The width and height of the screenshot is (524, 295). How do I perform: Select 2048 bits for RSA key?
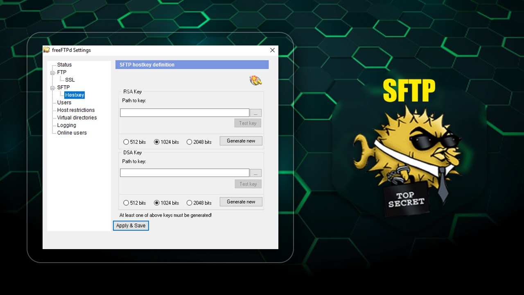[199, 142]
